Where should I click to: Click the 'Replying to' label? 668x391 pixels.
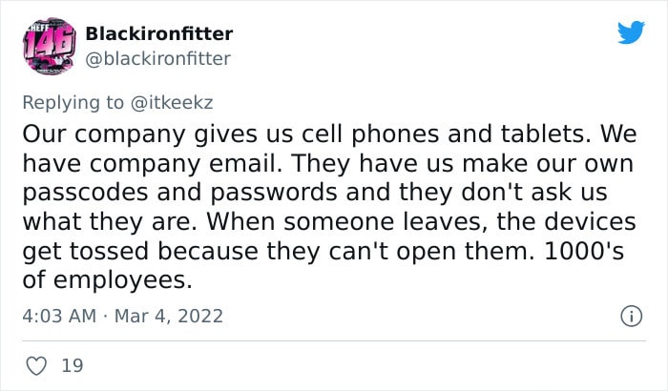coord(73,103)
